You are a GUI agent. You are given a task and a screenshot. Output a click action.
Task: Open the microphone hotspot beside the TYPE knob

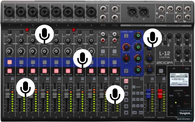point(152,38)
